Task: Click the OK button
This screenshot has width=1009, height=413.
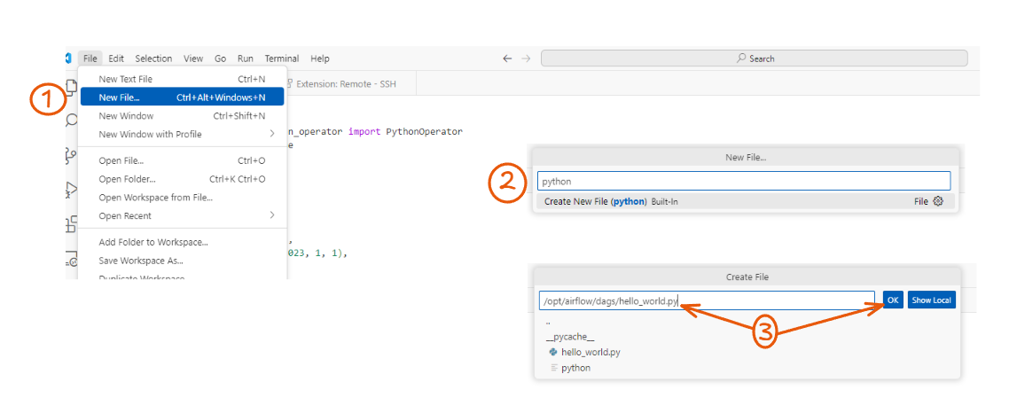Action: coord(893,300)
